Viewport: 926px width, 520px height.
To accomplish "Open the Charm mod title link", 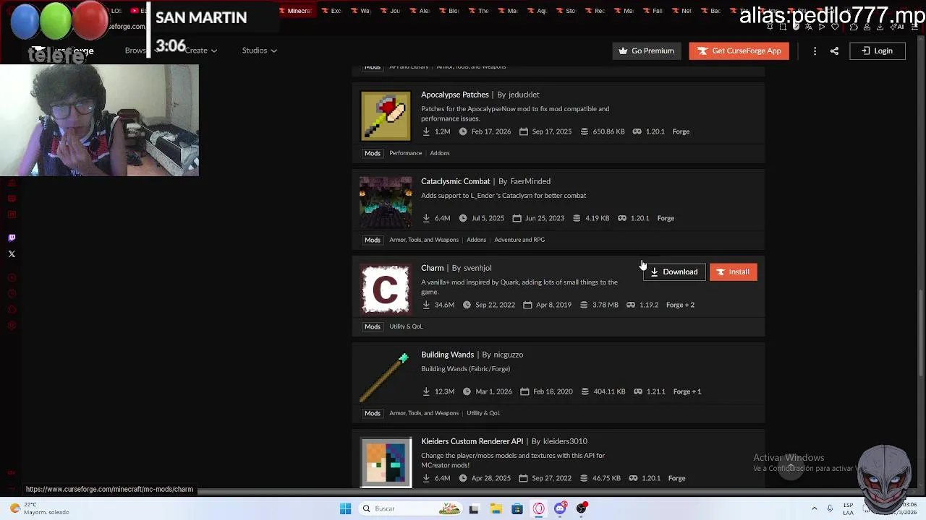I will click(x=433, y=268).
